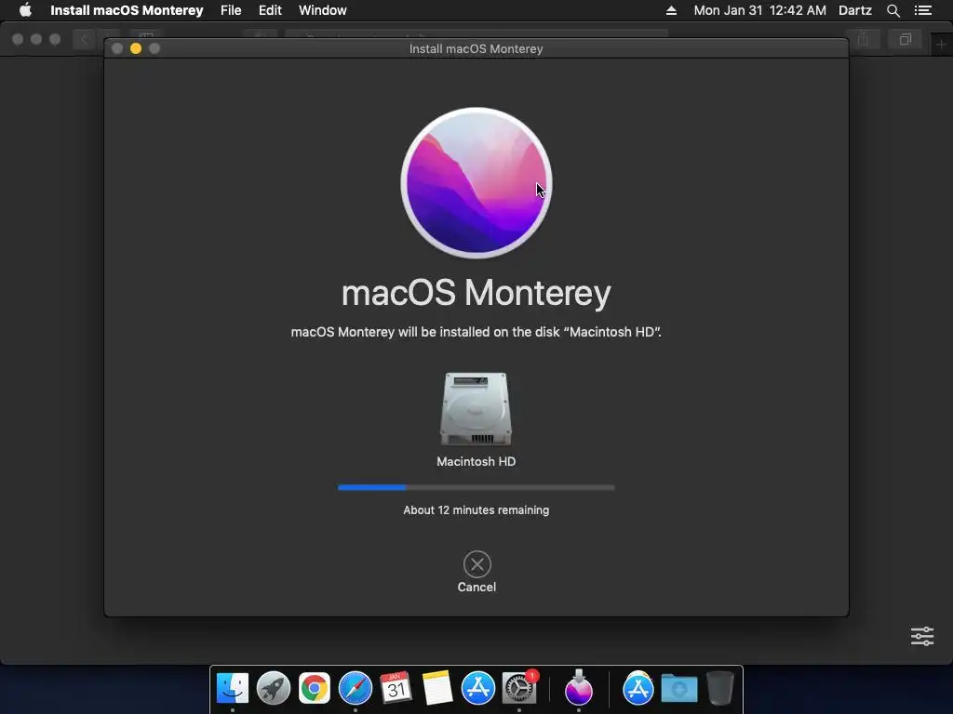Click the share icon in background window

pyautogui.click(x=863, y=40)
